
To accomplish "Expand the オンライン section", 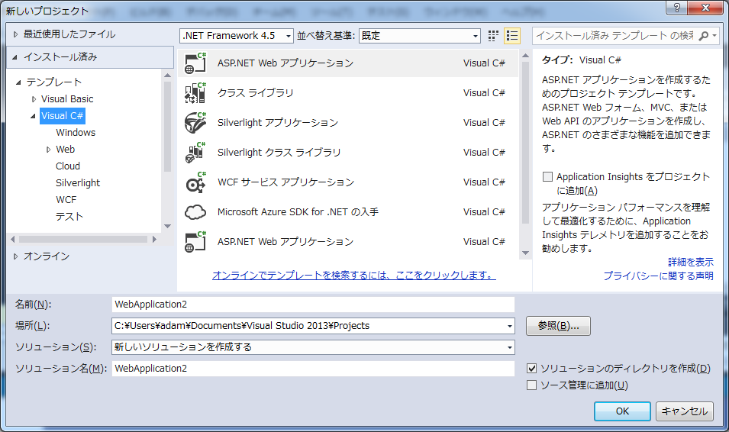I will point(16,256).
